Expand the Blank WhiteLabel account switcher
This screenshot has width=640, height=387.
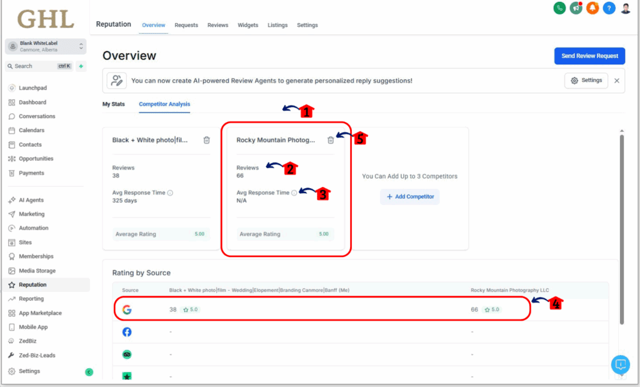click(x=46, y=46)
